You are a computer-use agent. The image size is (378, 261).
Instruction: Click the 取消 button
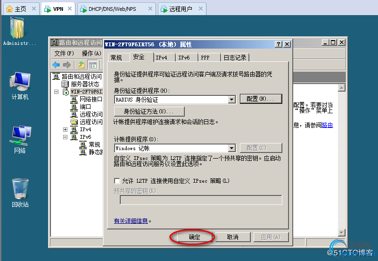(x=233, y=237)
